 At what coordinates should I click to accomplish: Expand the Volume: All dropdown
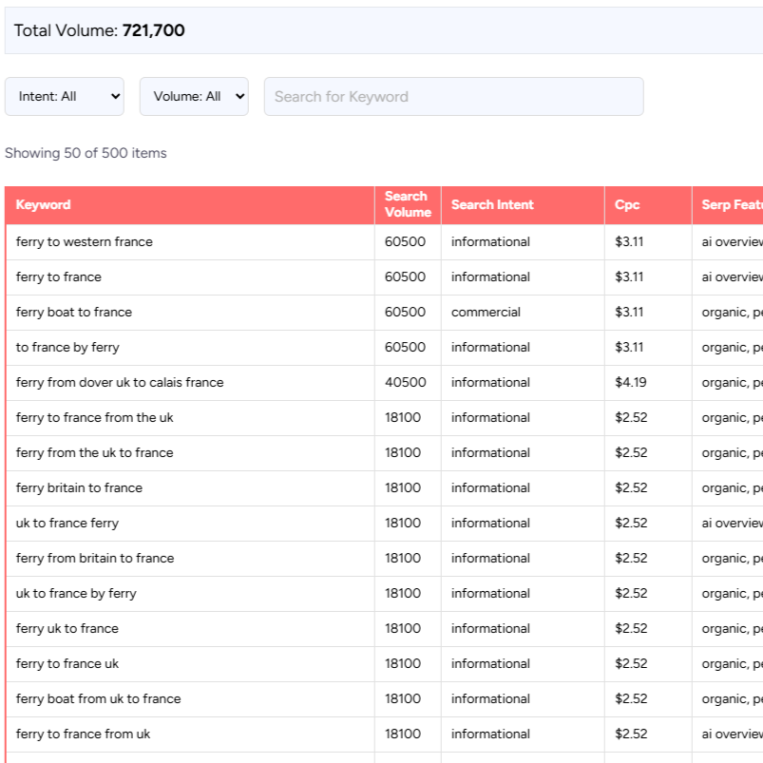194,97
